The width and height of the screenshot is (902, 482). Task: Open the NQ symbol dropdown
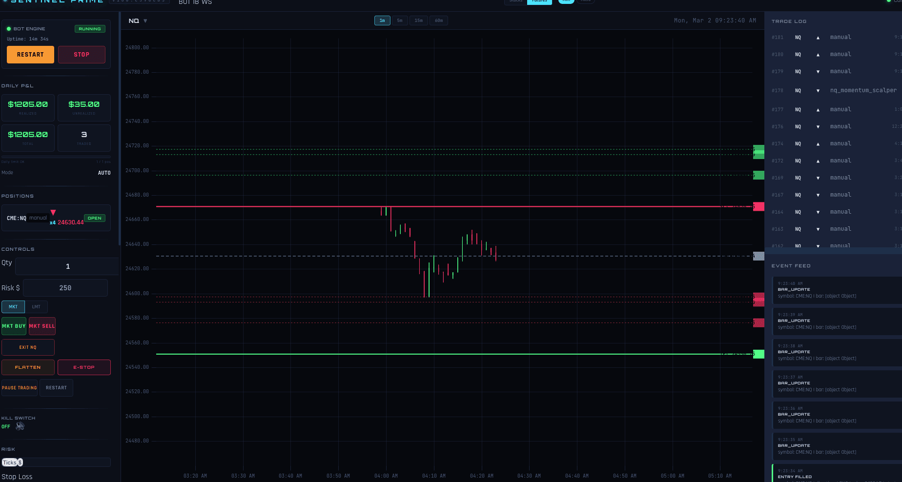(x=138, y=20)
